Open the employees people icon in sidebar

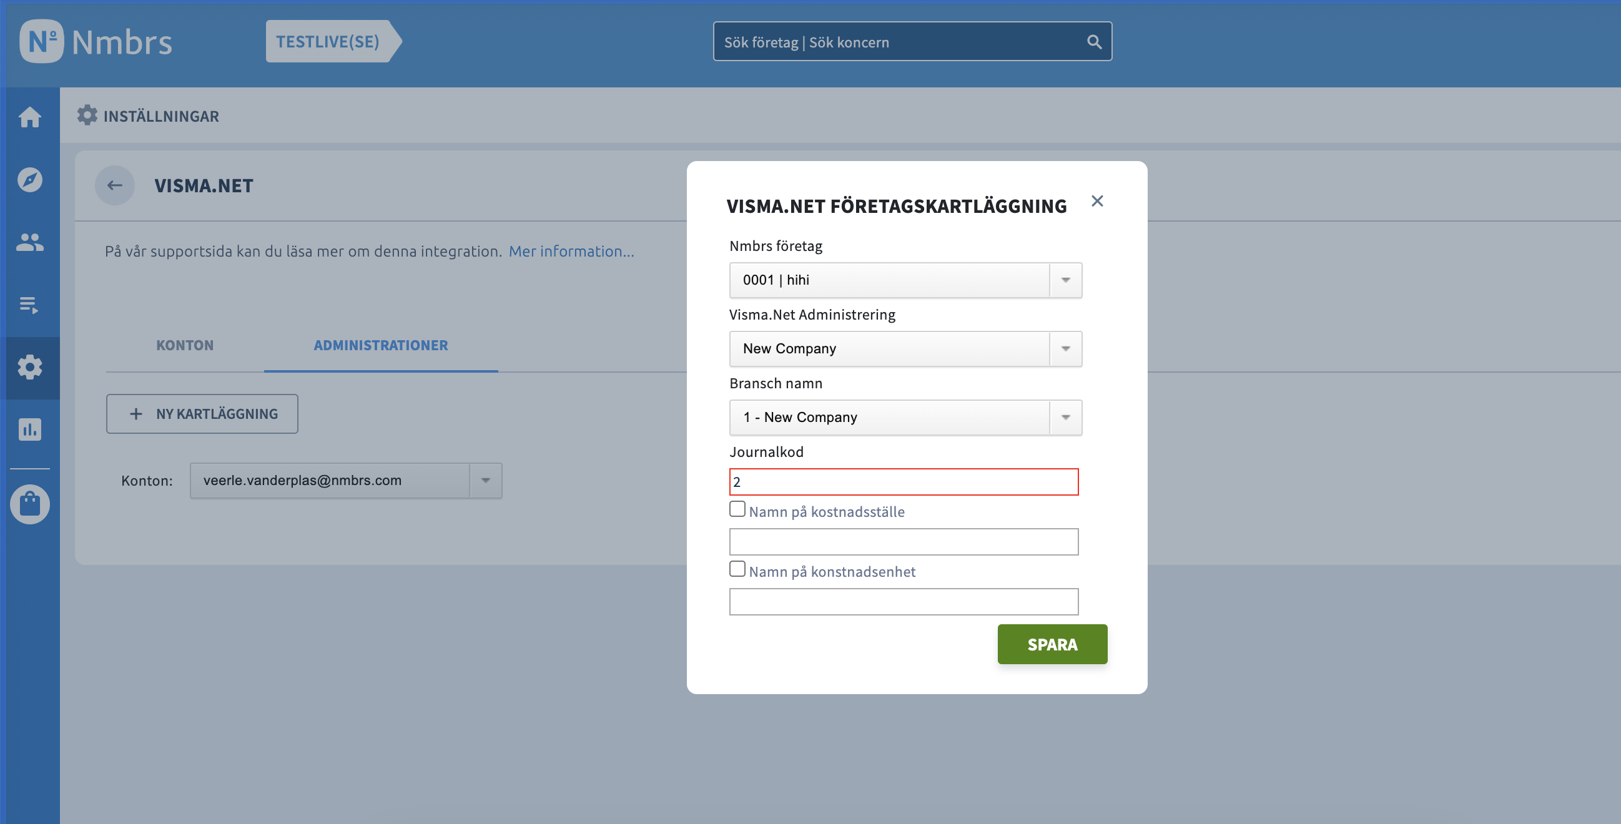point(29,242)
